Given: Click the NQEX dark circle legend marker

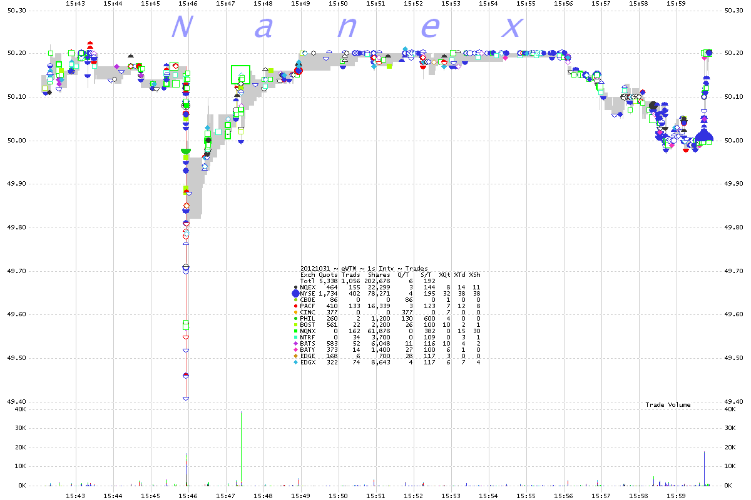Looking at the screenshot, I should tap(296, 287).
